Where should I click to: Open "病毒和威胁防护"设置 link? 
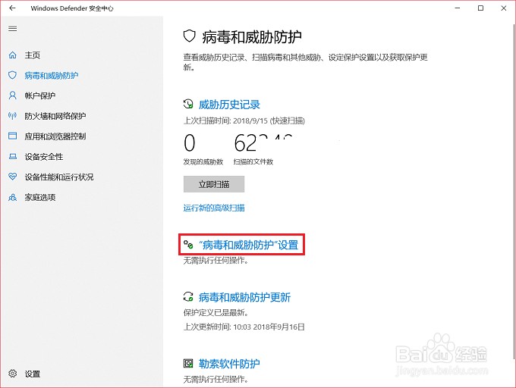coord(248,245)
